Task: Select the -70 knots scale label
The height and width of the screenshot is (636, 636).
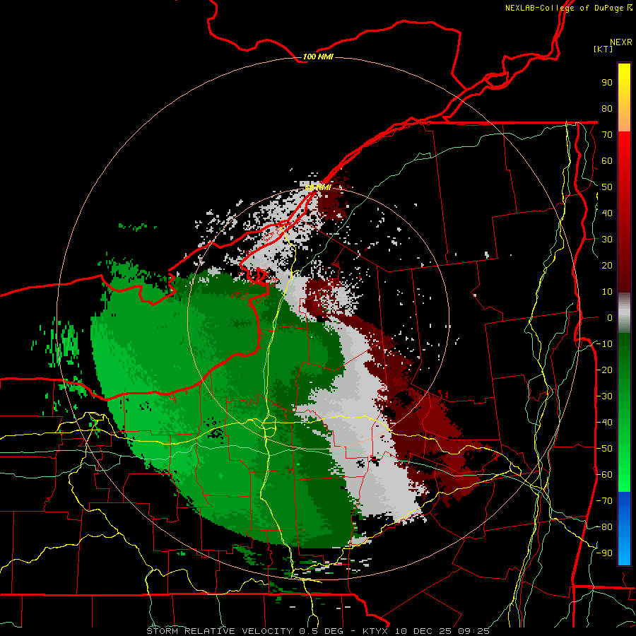Action: point(604,501)
